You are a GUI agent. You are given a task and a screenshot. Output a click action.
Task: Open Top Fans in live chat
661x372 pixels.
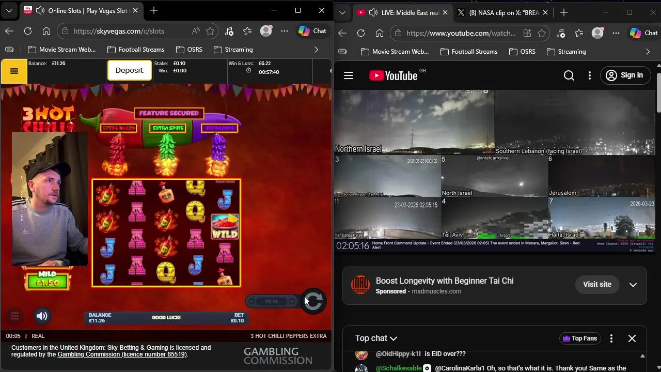point(579,338)
